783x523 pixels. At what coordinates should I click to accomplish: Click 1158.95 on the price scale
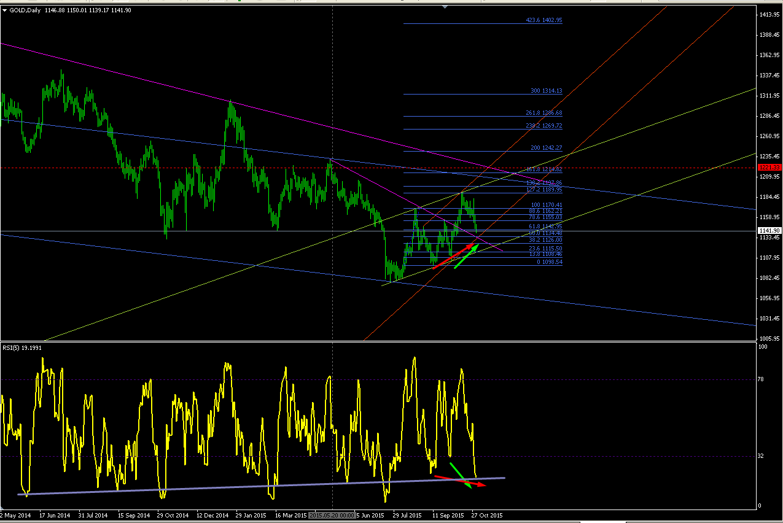tap(769, 217)
